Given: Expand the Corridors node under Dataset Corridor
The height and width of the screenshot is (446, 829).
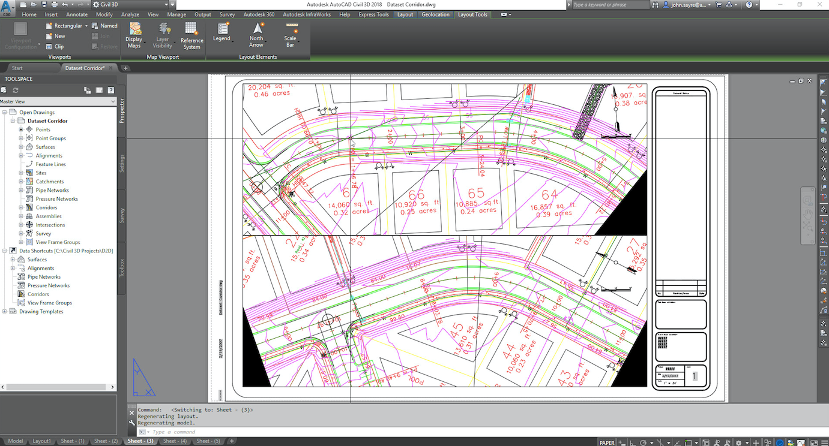Looking at the screenshot, I should pyautogui.click(x=21, y=207).
